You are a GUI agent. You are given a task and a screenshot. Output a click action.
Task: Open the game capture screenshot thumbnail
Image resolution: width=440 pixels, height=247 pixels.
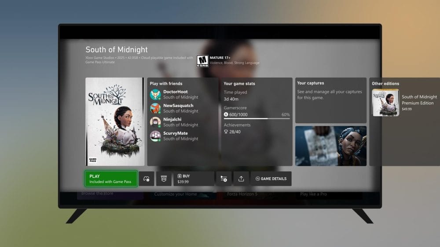coord(330,146)
